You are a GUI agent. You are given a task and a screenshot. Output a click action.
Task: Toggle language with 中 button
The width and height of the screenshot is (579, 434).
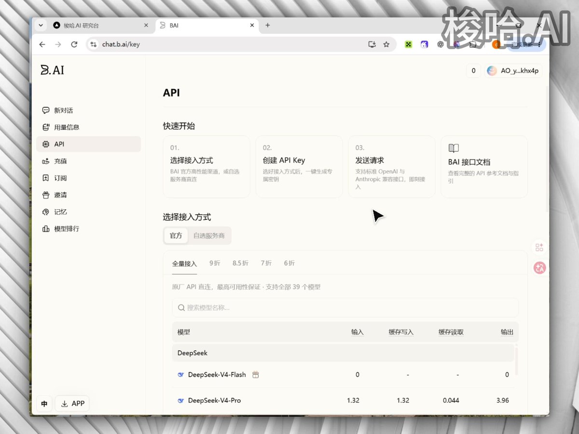coord(44,404)
